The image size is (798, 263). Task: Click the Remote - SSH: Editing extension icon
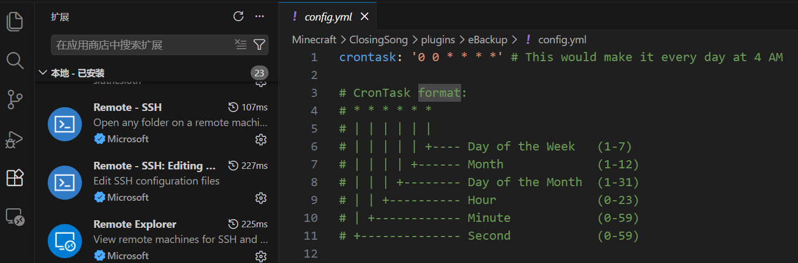click(x=65, y=183)
